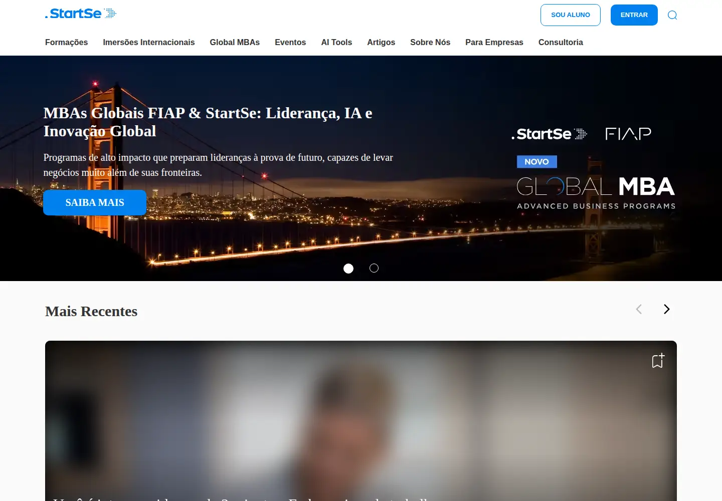Click the SAIBA MAIS banner button
This screenshot has height=501, width=722.
pyautogui.click(x=95, y=202)
